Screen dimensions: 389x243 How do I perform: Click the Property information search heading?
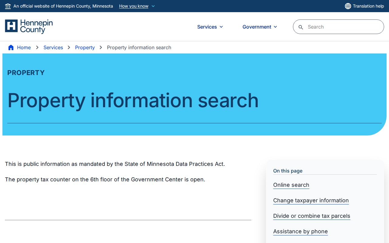pos(133,101)
